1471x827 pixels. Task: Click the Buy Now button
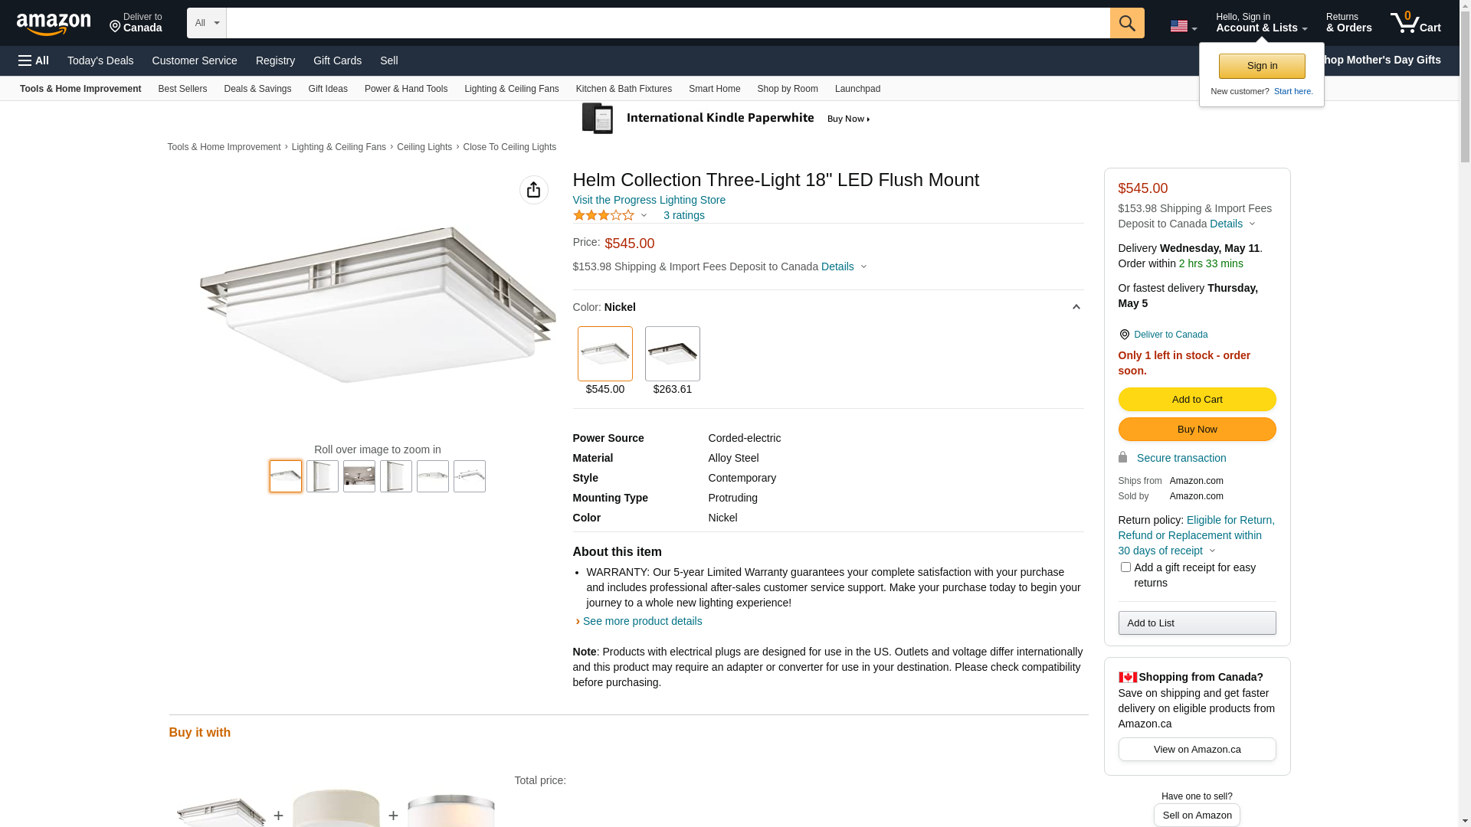pos(1197,429)
